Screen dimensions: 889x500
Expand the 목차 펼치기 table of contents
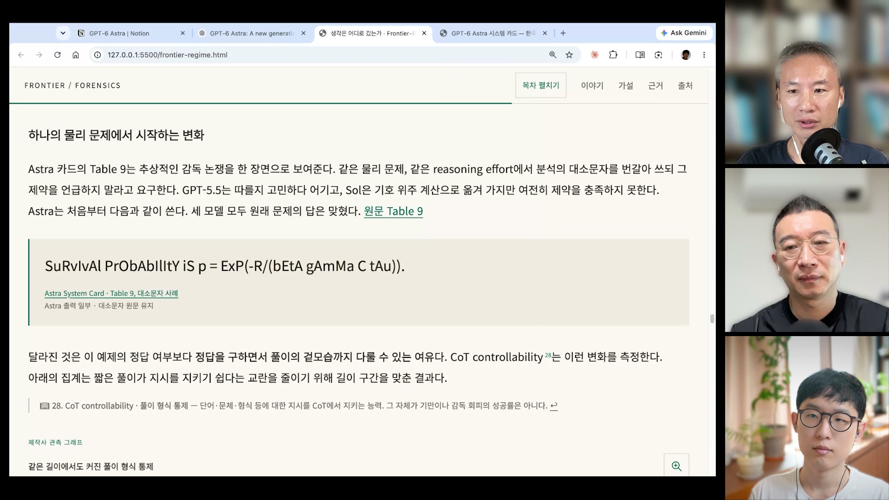[541, 85]
